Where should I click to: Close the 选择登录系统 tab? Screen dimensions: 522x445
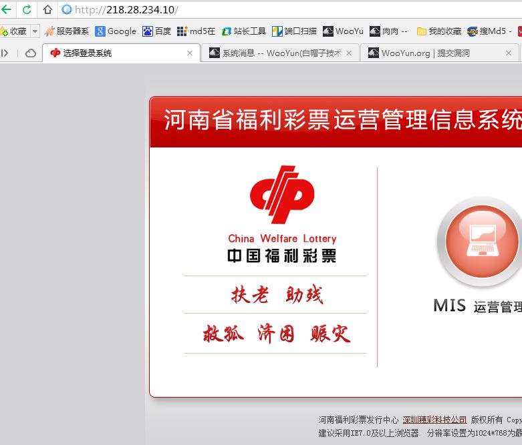click(190, 53)
